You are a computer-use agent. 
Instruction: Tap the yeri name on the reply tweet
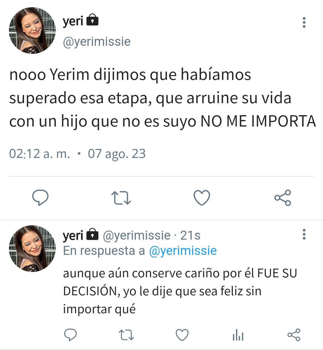point(73,235)
